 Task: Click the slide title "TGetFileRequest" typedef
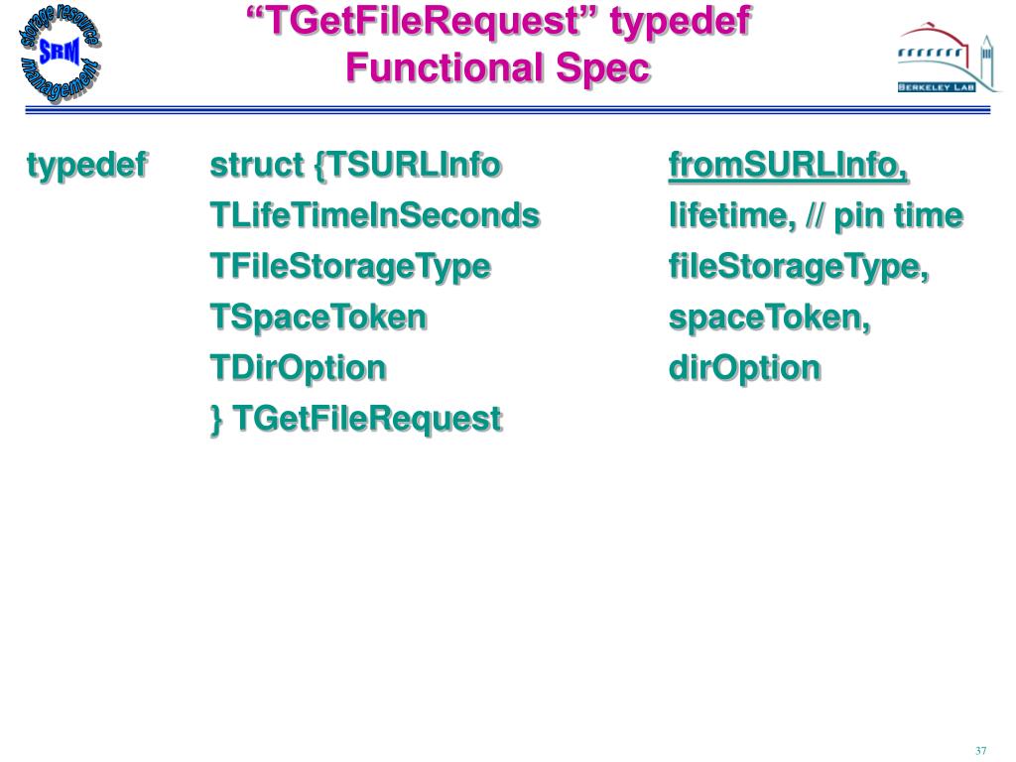499,21
